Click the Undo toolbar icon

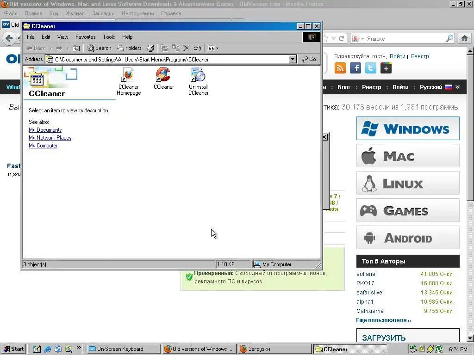tap(197, 48)
